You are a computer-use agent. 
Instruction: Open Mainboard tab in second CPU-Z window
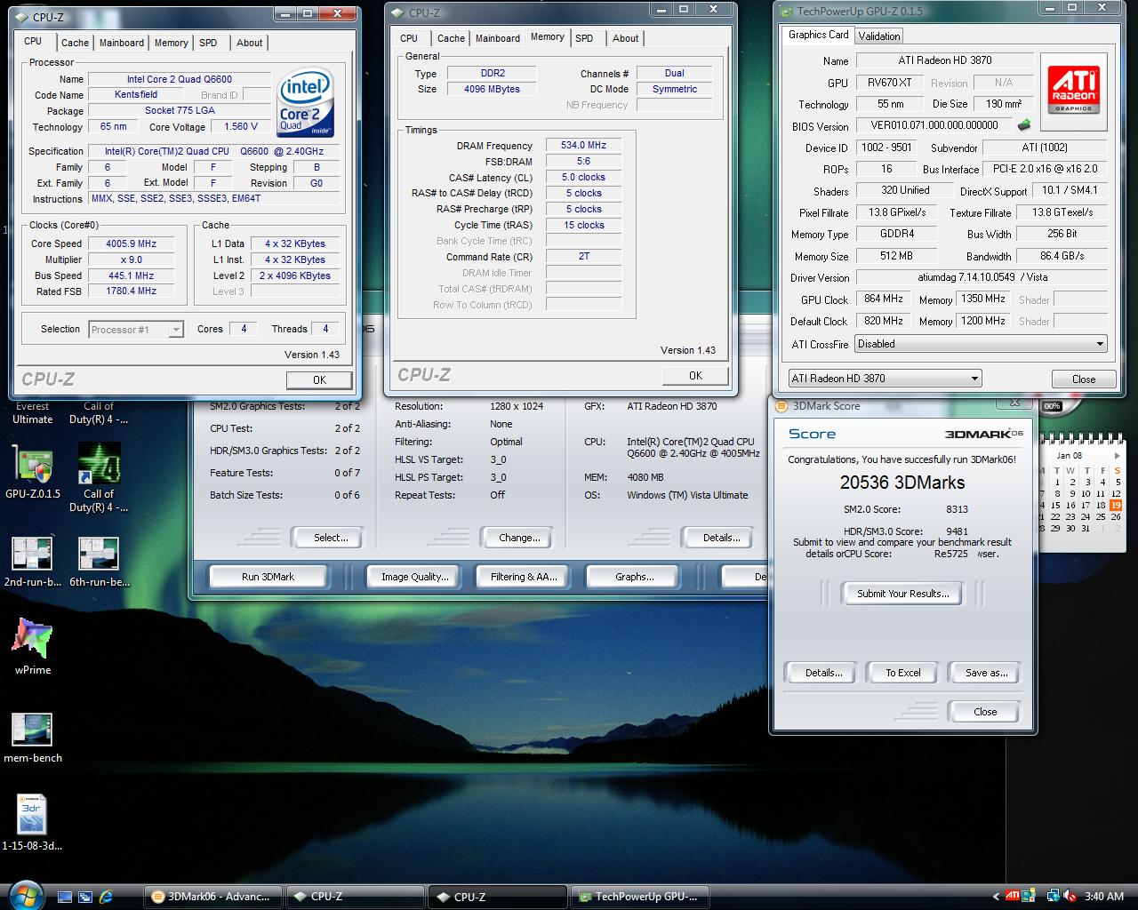pos(498,38)
